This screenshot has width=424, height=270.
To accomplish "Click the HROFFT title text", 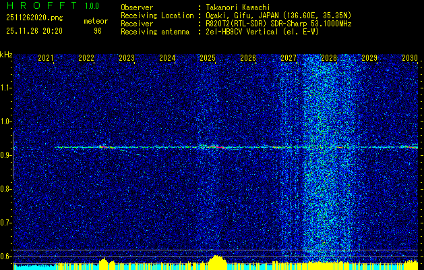I will click(x=42, y=5).
